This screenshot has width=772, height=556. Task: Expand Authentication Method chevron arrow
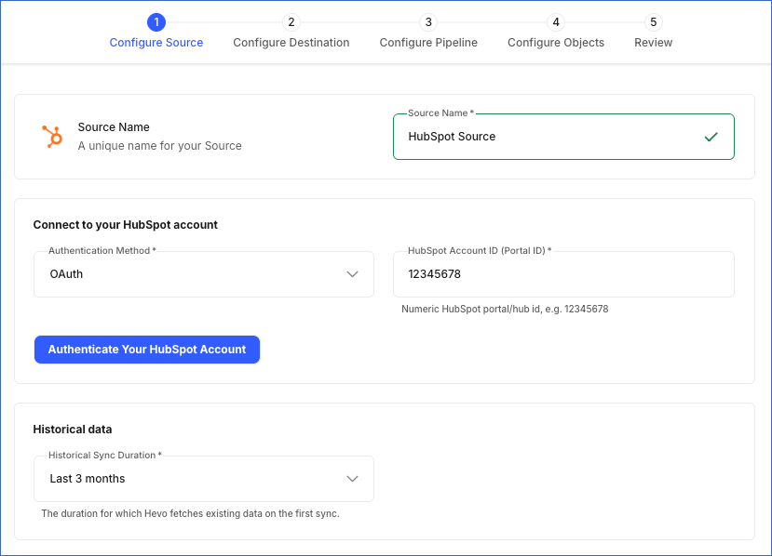pyautogui.click(x=352, y=274)
